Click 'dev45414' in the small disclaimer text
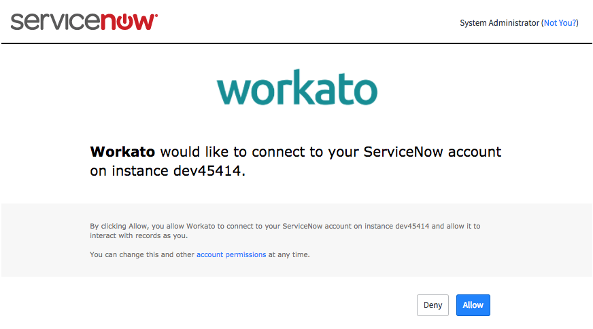The width and height of the screenshot is (593, 329). point(411,227)
